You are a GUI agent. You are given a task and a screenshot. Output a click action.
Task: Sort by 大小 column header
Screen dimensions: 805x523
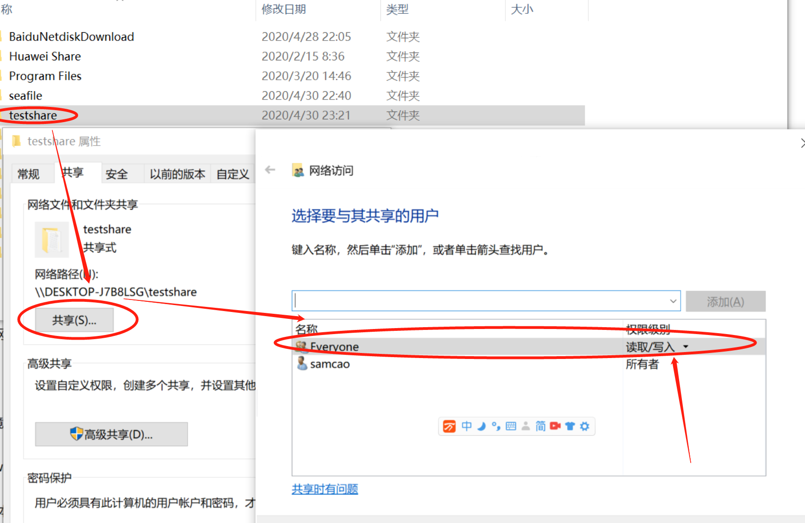click(522, 9)
